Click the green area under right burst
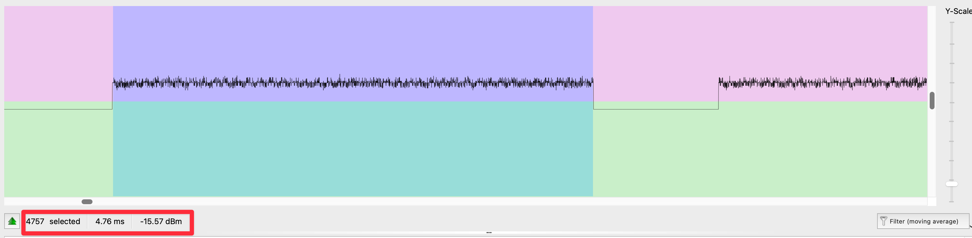 tap(823, 149)
